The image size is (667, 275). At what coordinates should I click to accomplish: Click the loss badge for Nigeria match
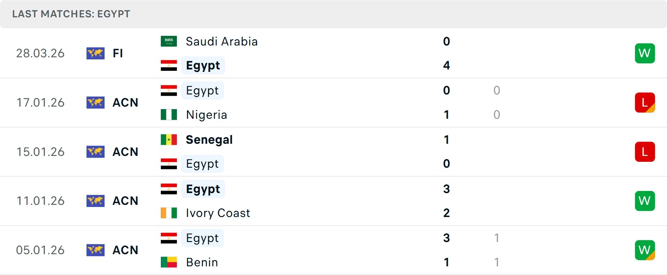pos(645,103)
